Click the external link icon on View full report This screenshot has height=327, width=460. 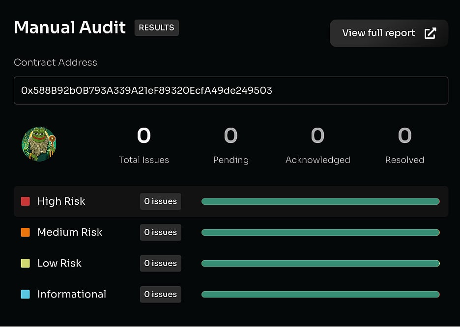[x=431, y=33]
